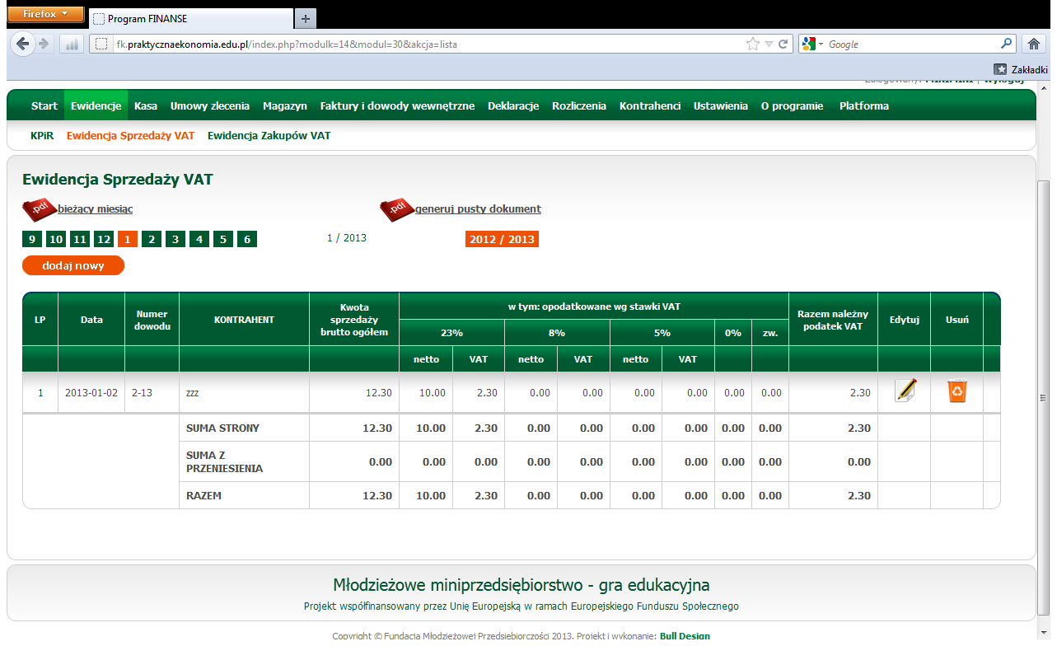The width and height of the screenshot is (1057, 646).
Task: Delete row zzz with the orange trash icon
Action: 956,391
